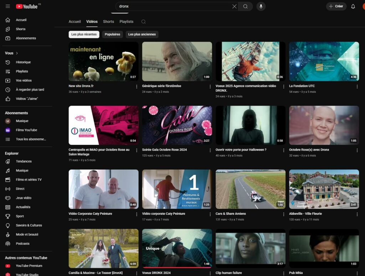The width and height of the screenshot is (365, 276).
Task: Play the New site Dronx.fr thumbnail
Action: tap(104, 61)
